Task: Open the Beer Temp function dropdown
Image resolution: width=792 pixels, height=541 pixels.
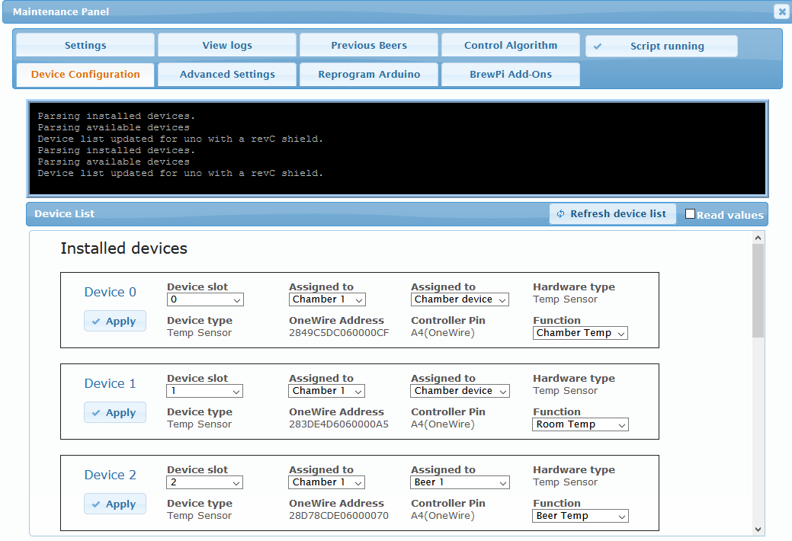Action: click(580, 516)
